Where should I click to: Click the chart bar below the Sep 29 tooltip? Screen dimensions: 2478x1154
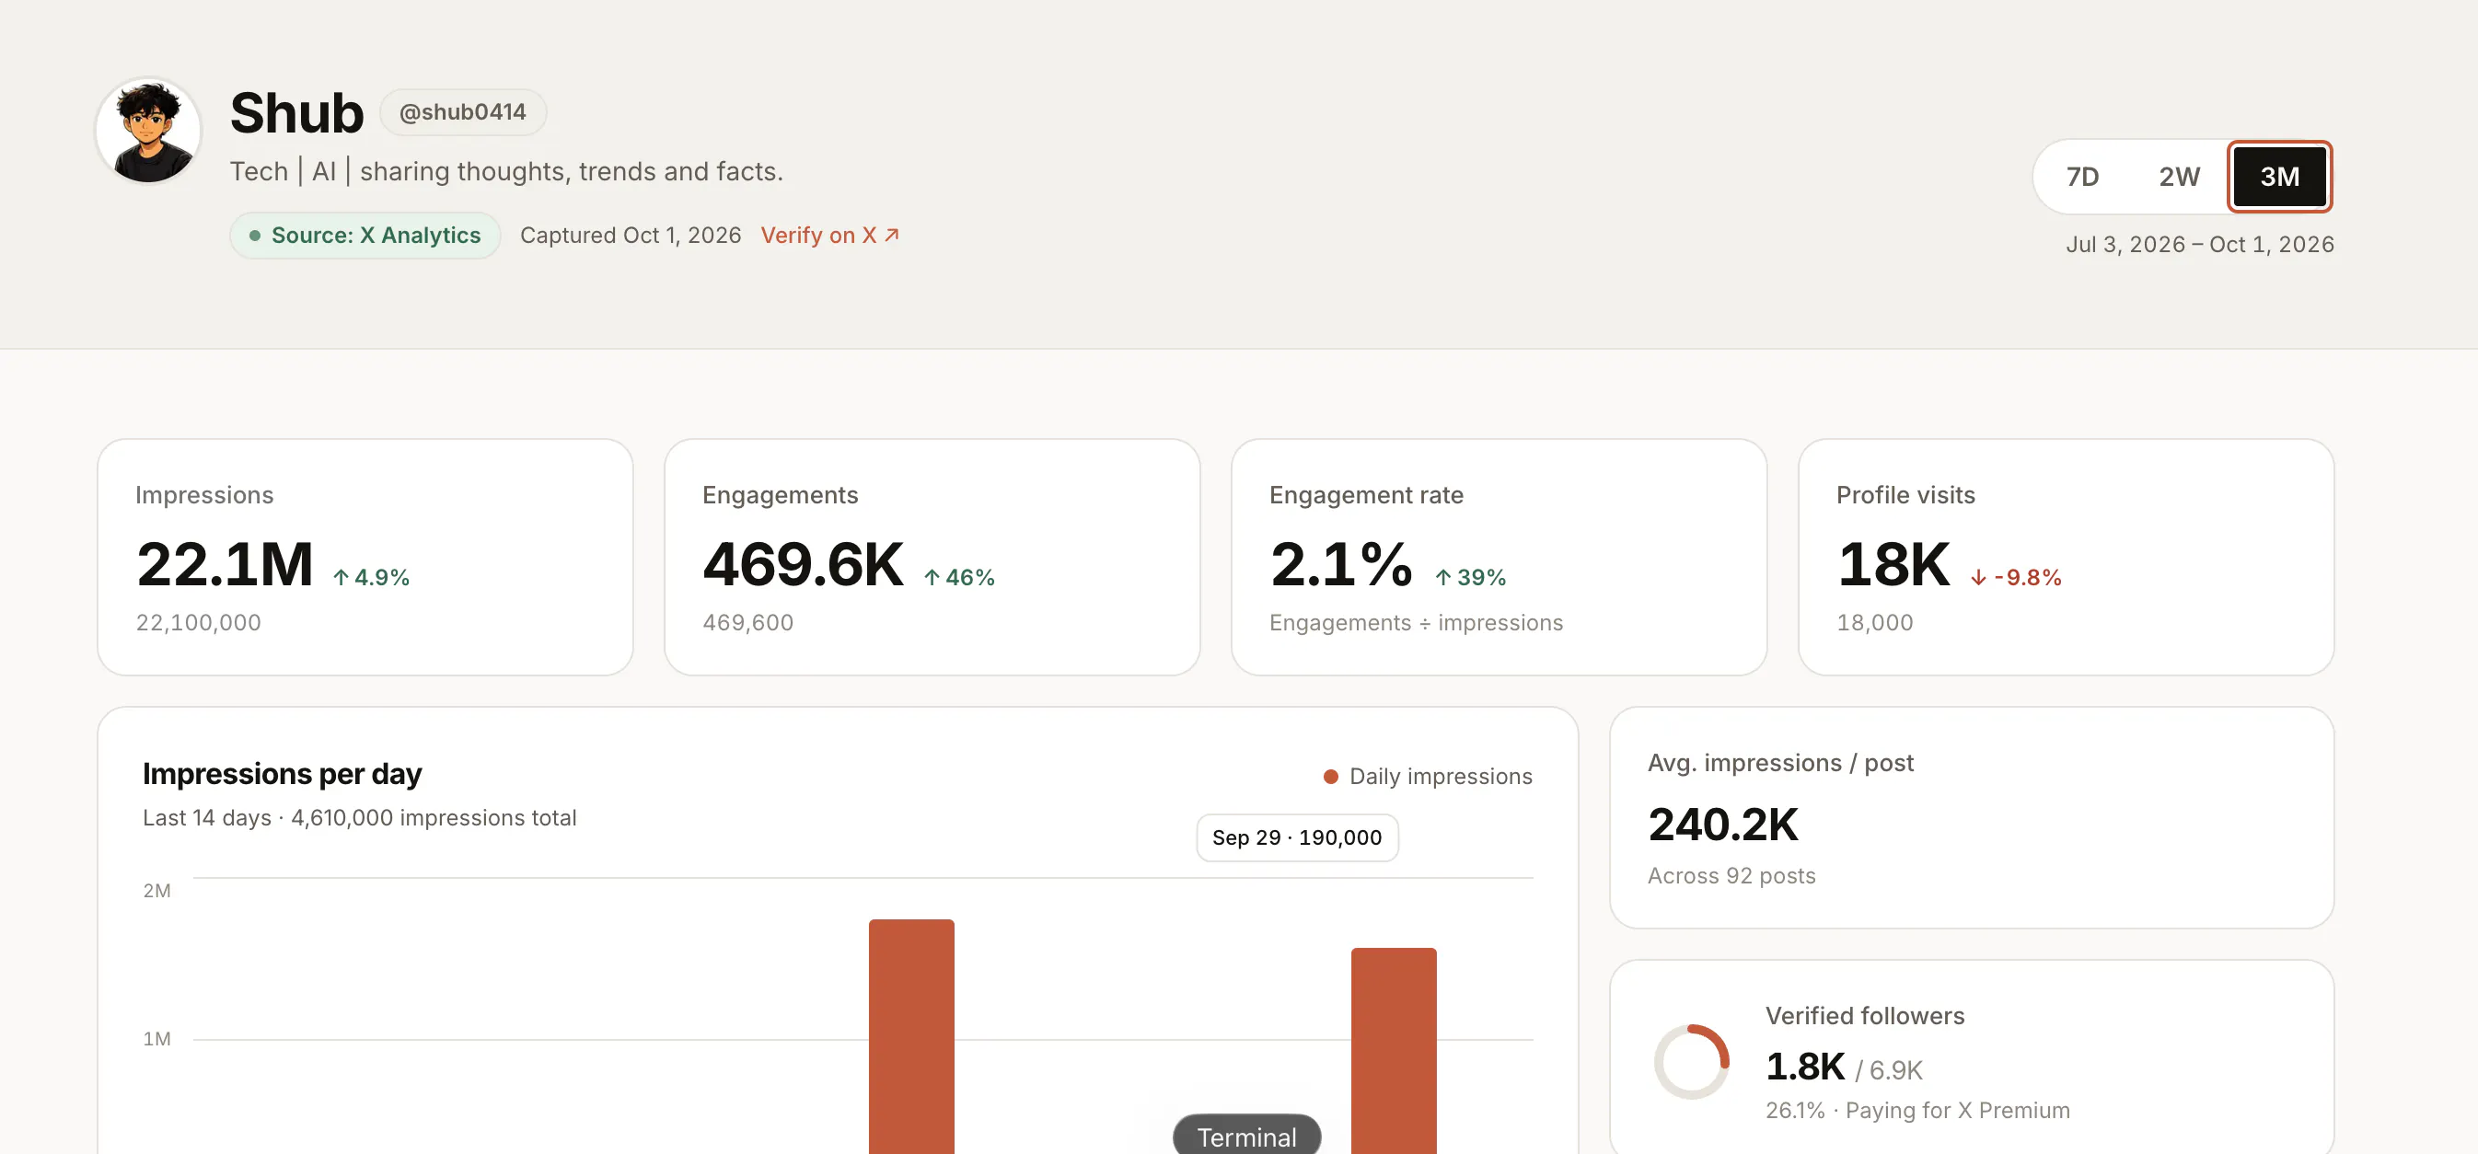tap(1393, 1051)
